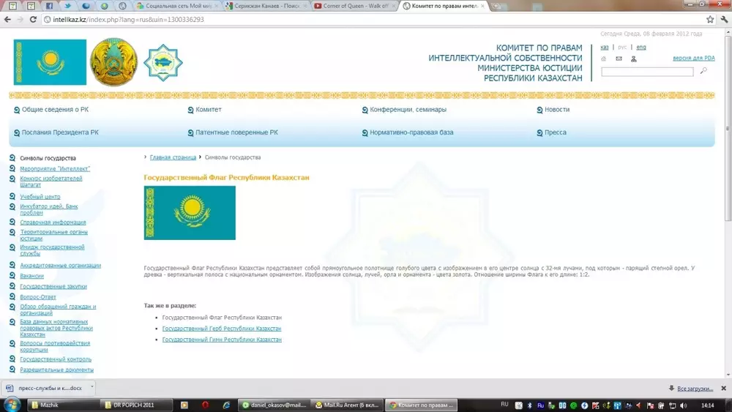Open 'Вакансии' in the left sidebar
Viewport: 732px width, 412px height.
click(31, 276)
